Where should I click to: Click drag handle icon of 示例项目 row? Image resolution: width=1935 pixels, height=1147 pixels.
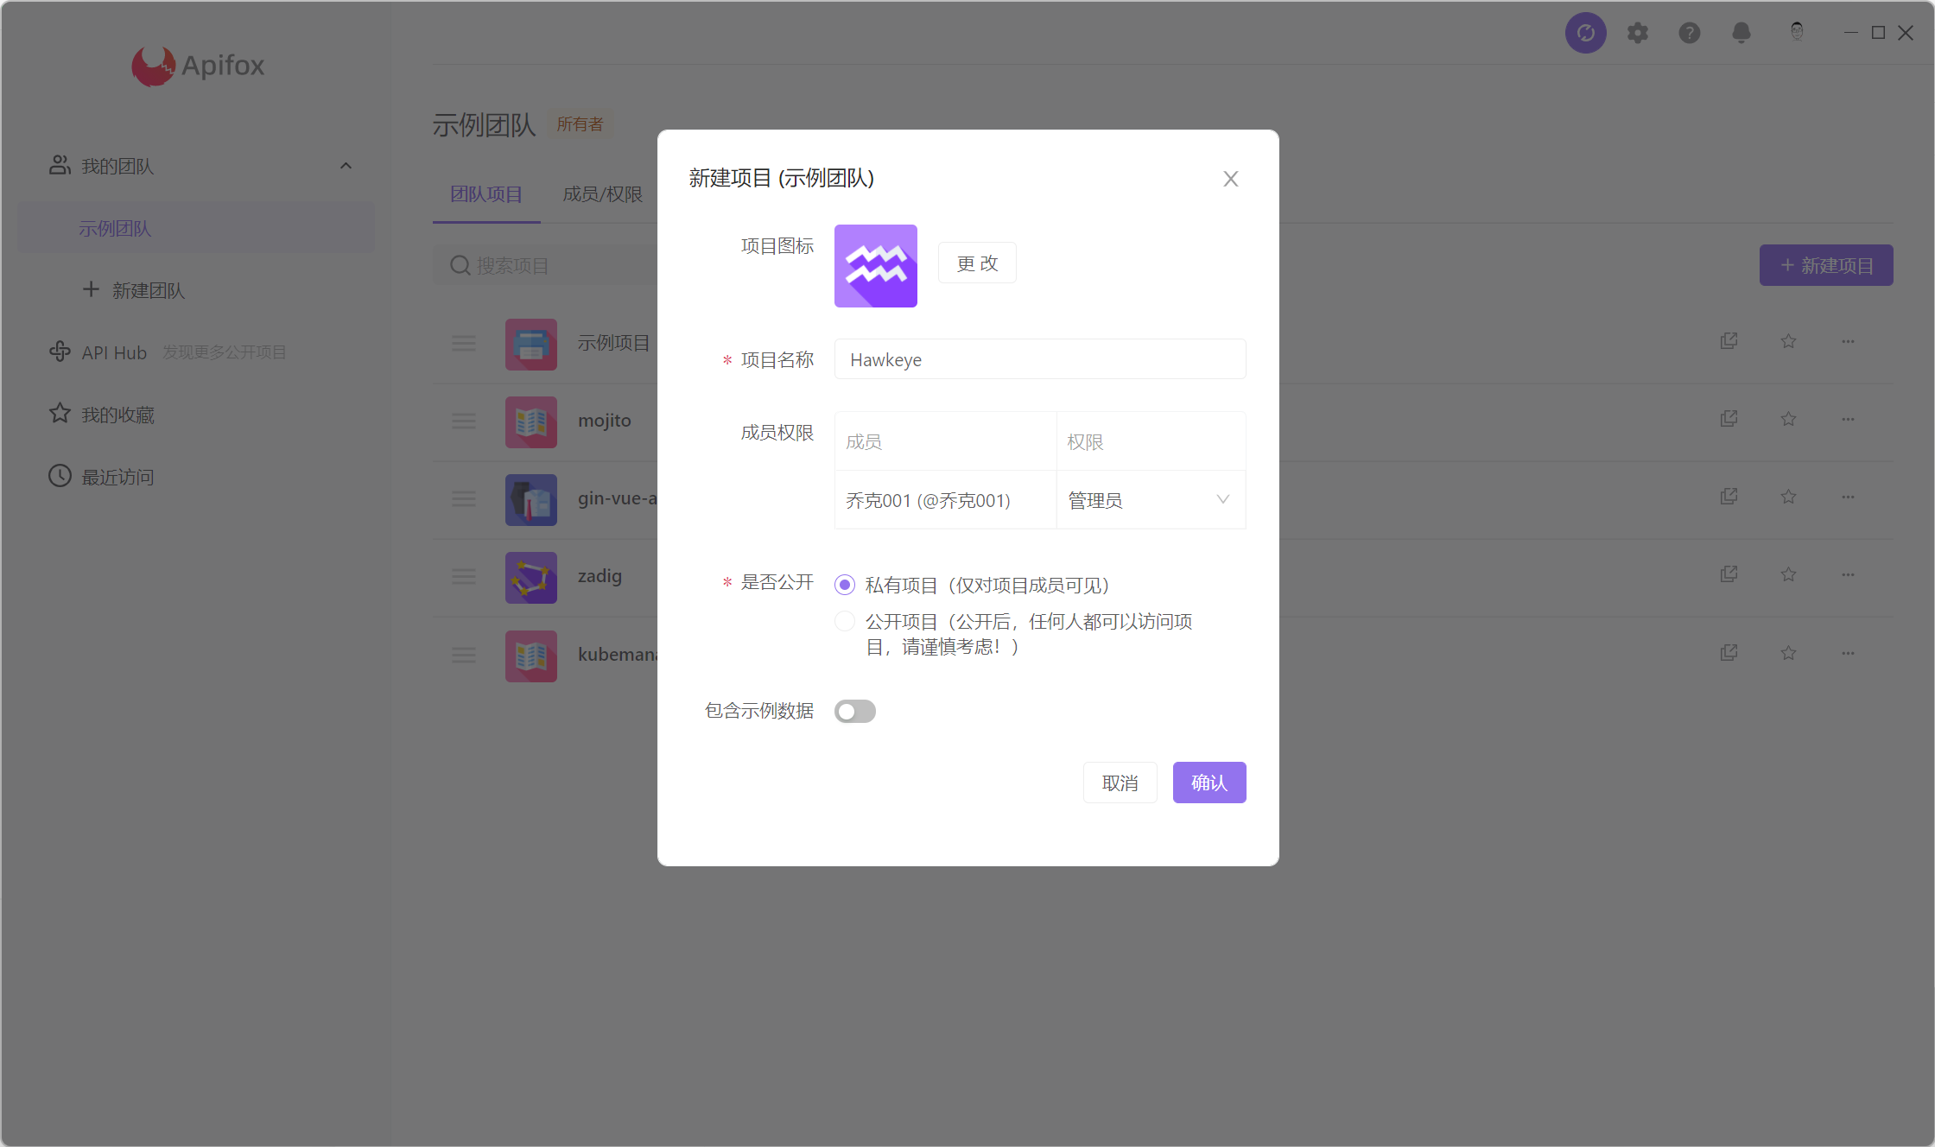pos(464,344)
